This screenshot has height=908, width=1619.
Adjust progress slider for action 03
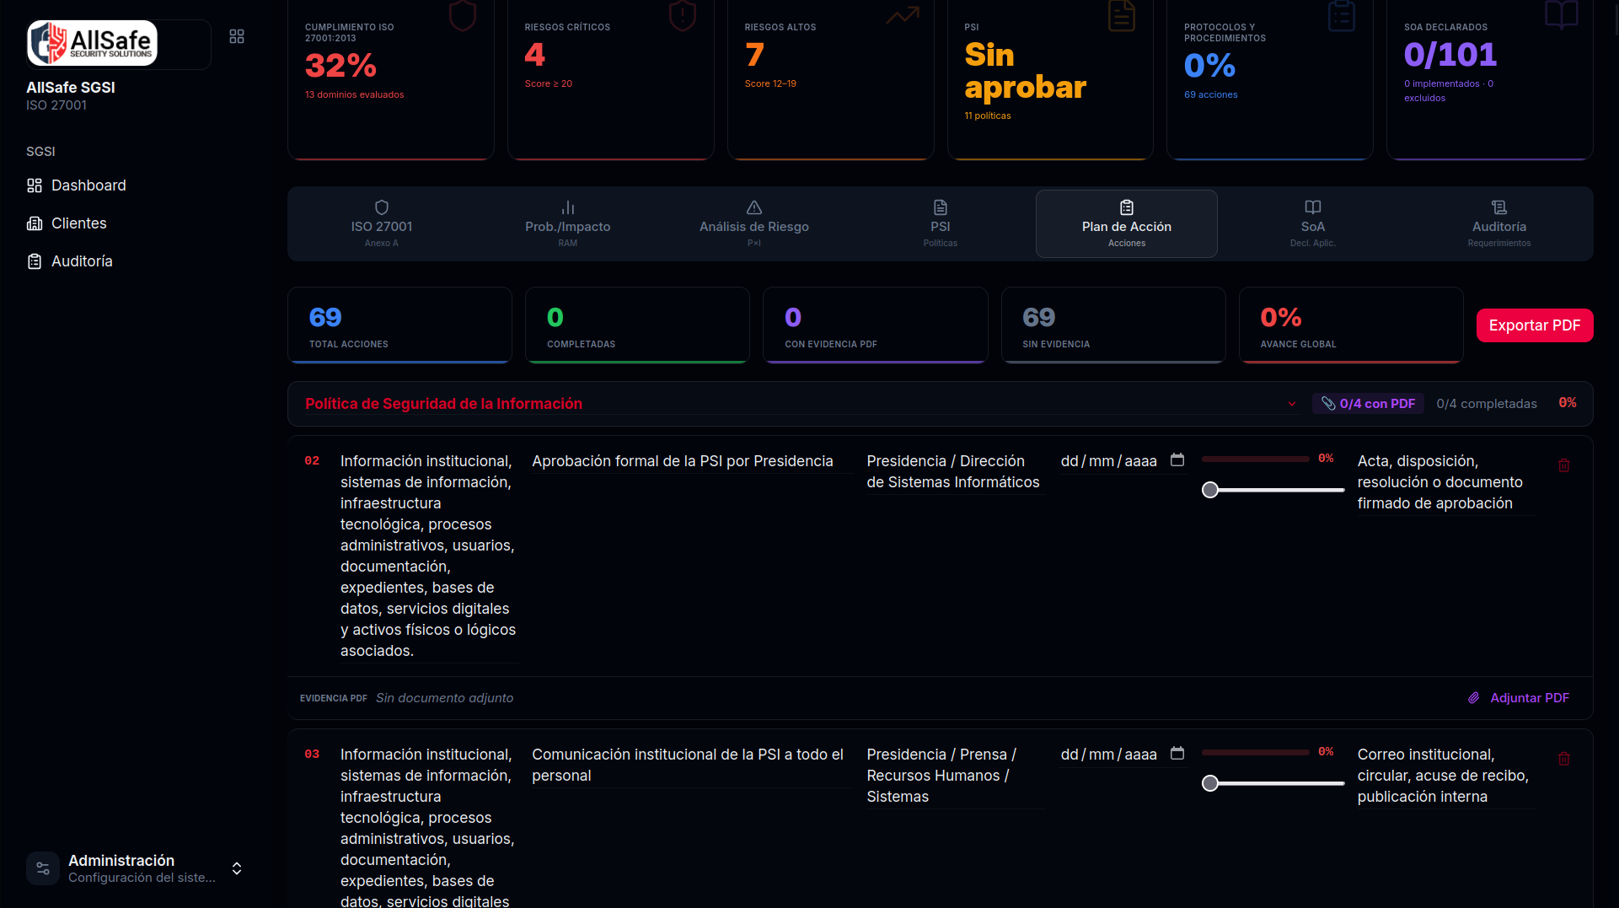coord(1273,783)
